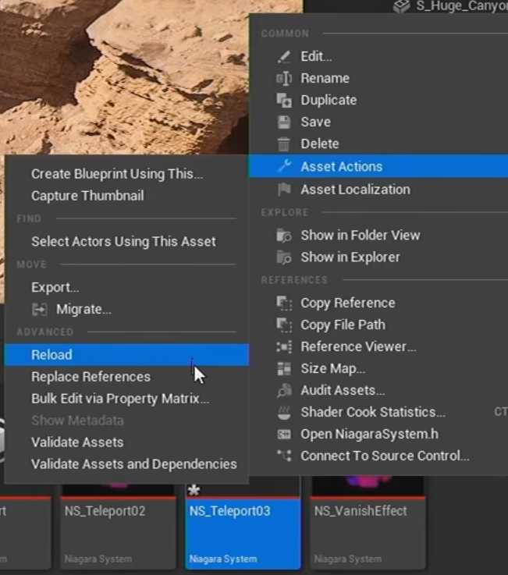Click the Show in Explorer folder icon

[284, 257]
